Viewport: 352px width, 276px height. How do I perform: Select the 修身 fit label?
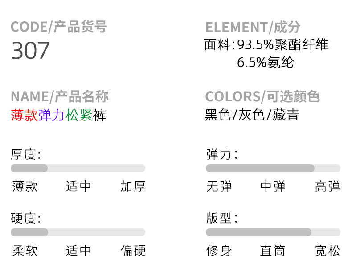tap(219, 251)
